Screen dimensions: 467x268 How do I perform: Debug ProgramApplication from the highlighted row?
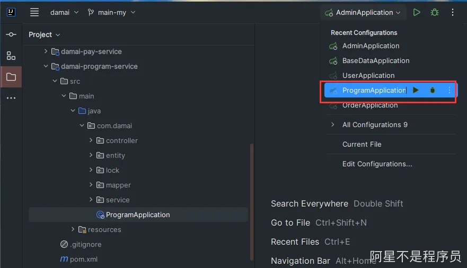point(433,91)
